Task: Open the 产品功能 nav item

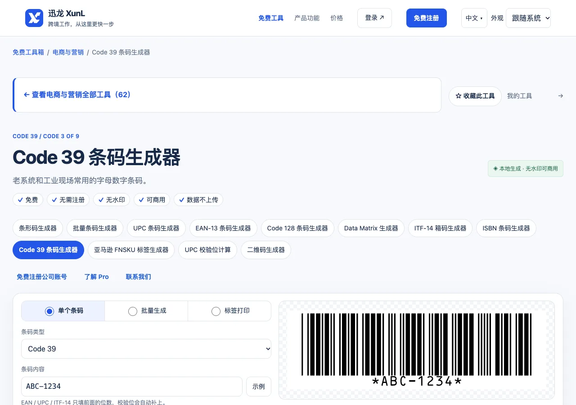Action: (307, 18)
